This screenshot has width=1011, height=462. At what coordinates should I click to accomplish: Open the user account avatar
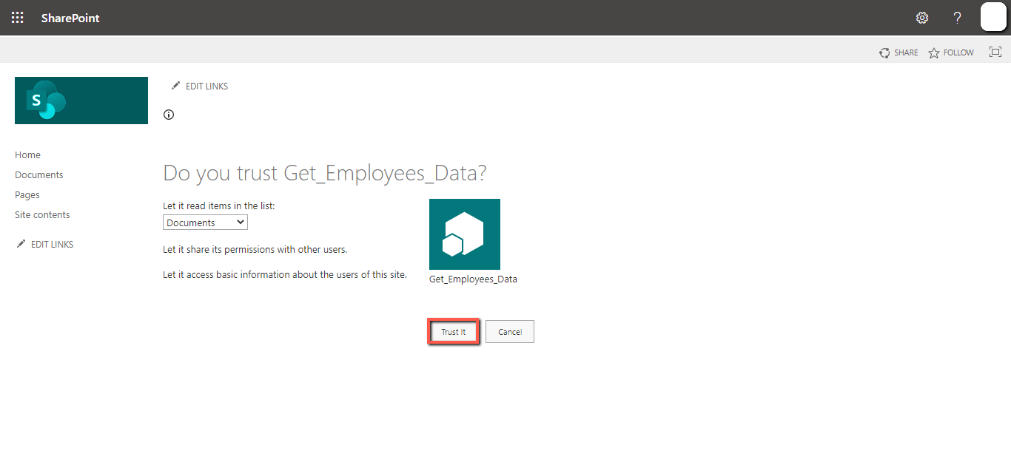click(x=993, y=17)
